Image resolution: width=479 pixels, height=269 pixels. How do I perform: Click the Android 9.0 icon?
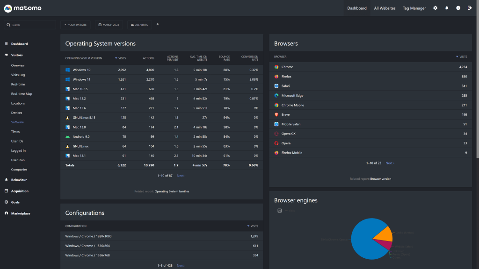[x=67, y=137]
